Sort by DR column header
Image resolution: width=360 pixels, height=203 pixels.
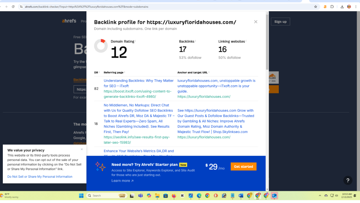pyautogui.click(x=97, y=72)
